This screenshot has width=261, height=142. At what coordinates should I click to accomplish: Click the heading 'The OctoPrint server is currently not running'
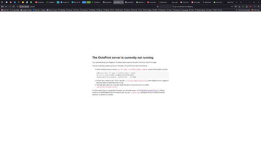tap(123, 58)
